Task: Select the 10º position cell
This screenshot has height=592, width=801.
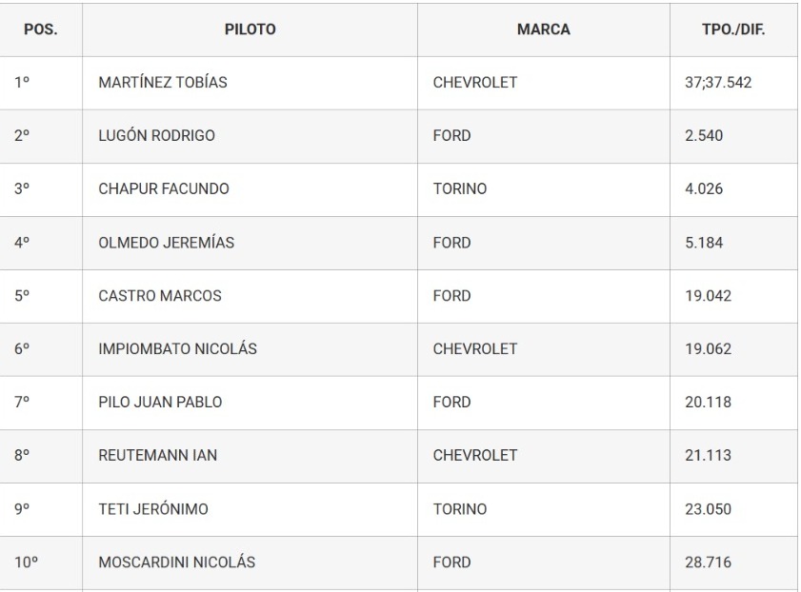Action: click(26, 562)
